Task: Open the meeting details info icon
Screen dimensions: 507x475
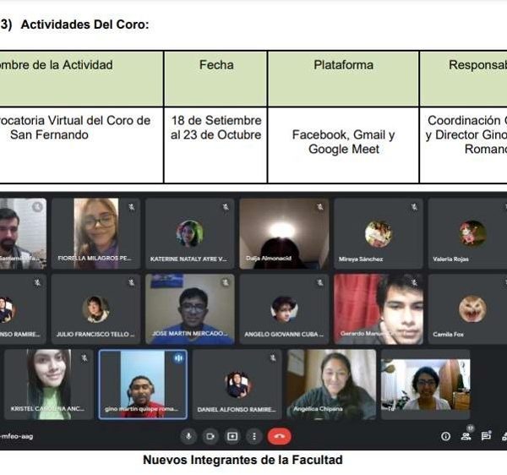Action: (445, 436)
